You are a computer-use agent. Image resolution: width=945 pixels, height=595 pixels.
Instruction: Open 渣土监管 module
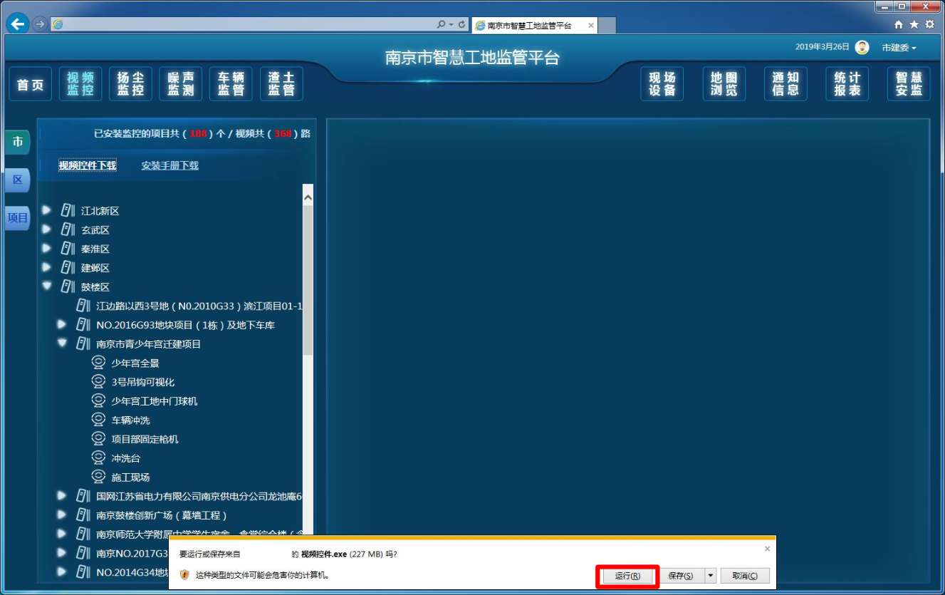tap(281, 84)
